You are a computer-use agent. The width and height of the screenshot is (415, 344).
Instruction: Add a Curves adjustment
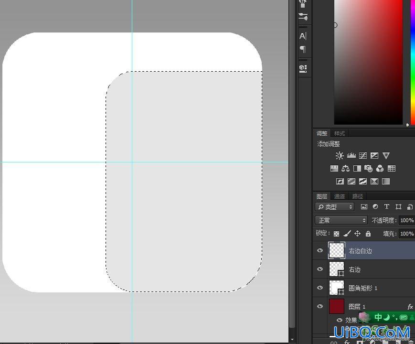coord(363,155)
